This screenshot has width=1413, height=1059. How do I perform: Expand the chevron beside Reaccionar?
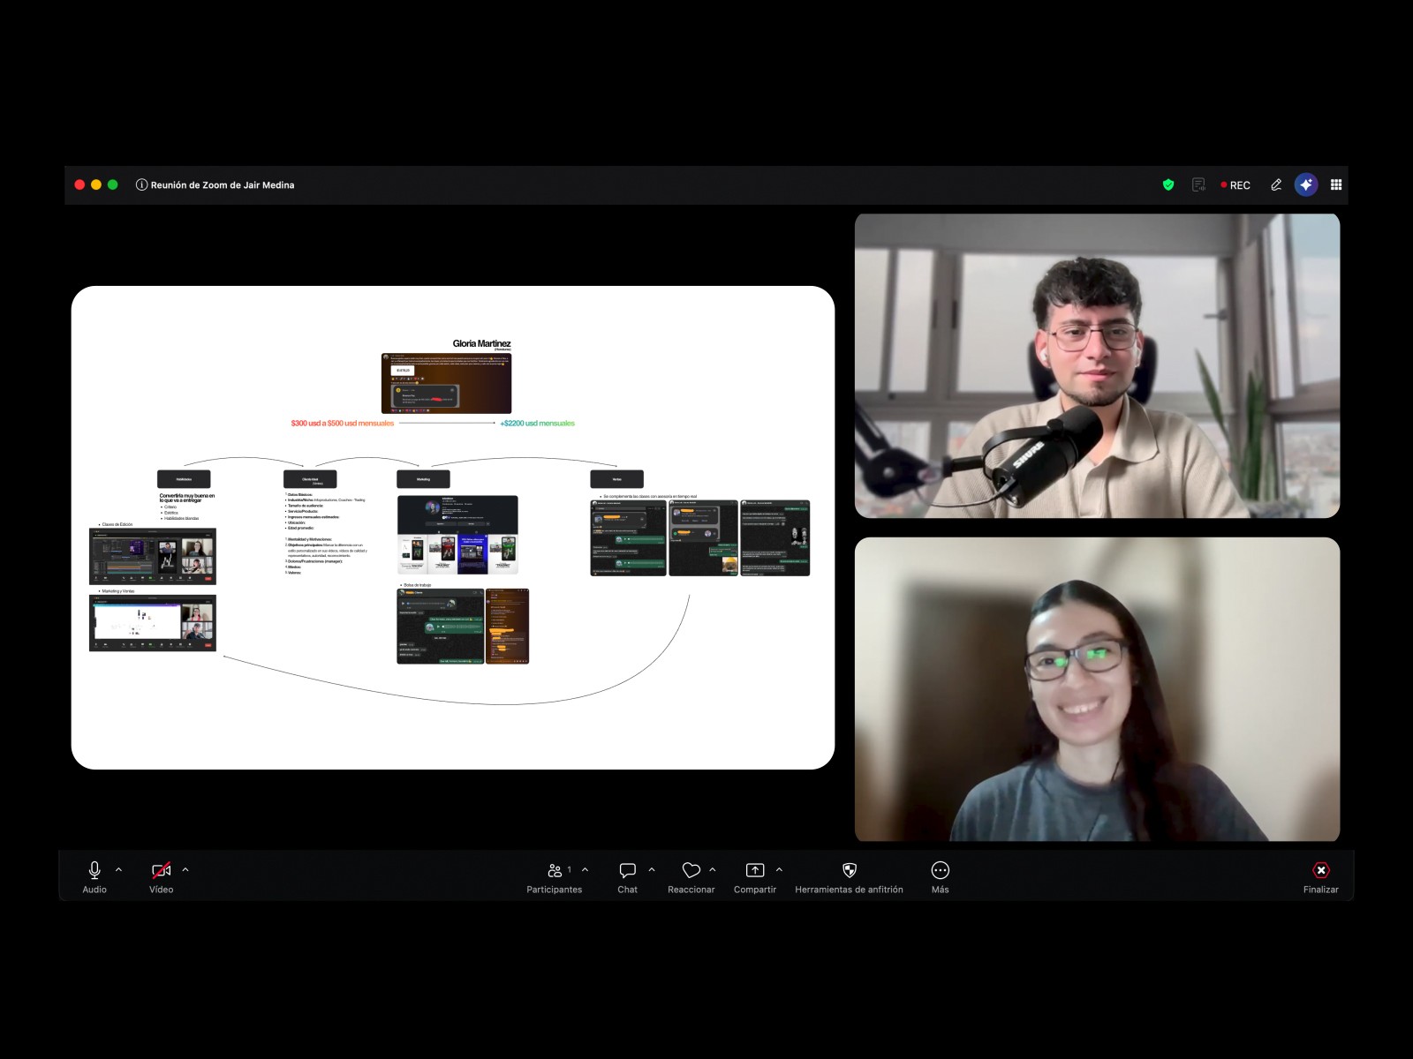point(713,870)
